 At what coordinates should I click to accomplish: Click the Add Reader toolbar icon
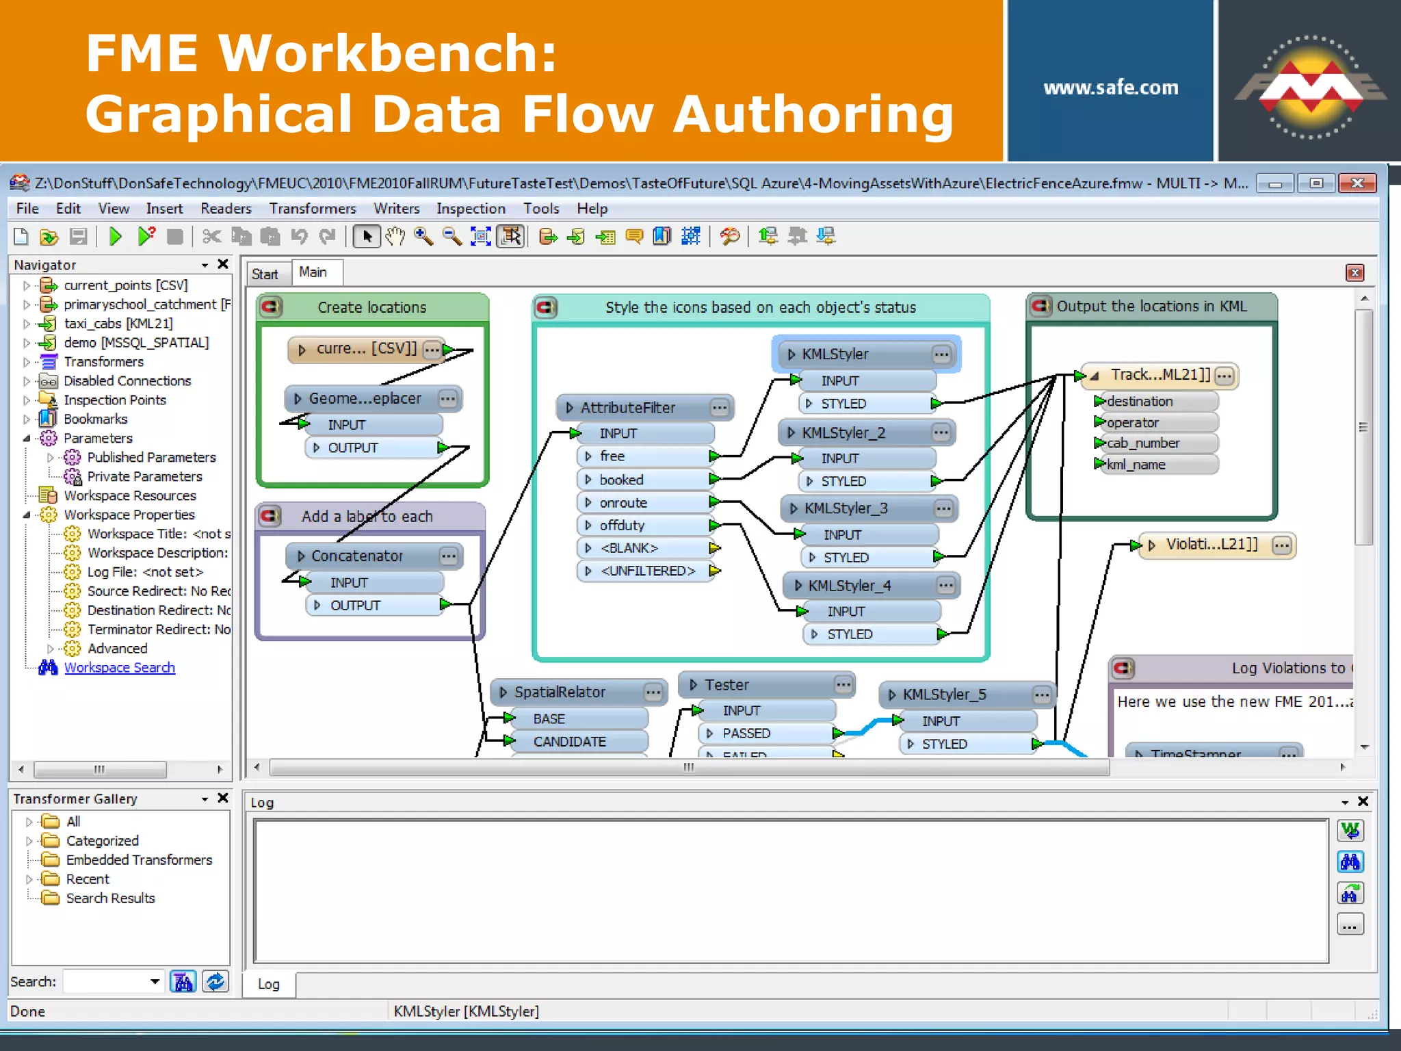(x=548, y=237)
